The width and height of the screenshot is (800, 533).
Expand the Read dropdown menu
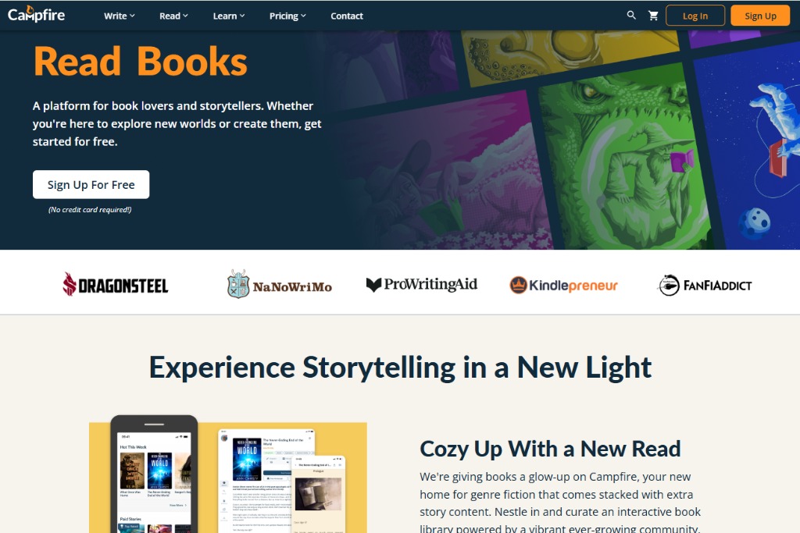pos(173,16)
